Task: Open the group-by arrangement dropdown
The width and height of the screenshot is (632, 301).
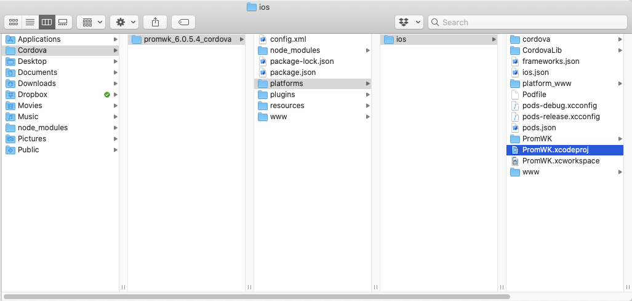Action: click(91, 22)
